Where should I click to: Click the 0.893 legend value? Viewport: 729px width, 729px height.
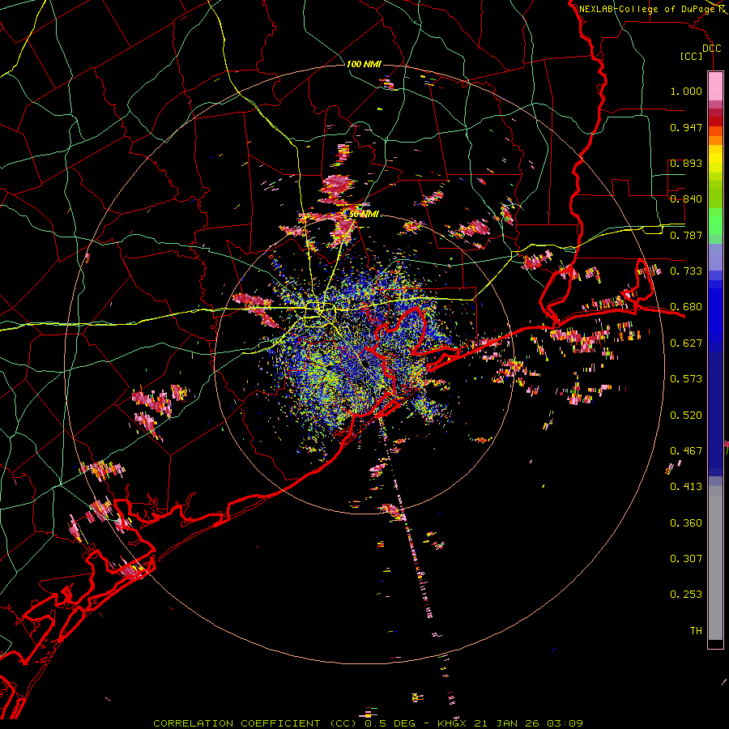coord(686,163)
